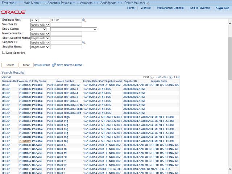Click View All results link

point(7,77)
